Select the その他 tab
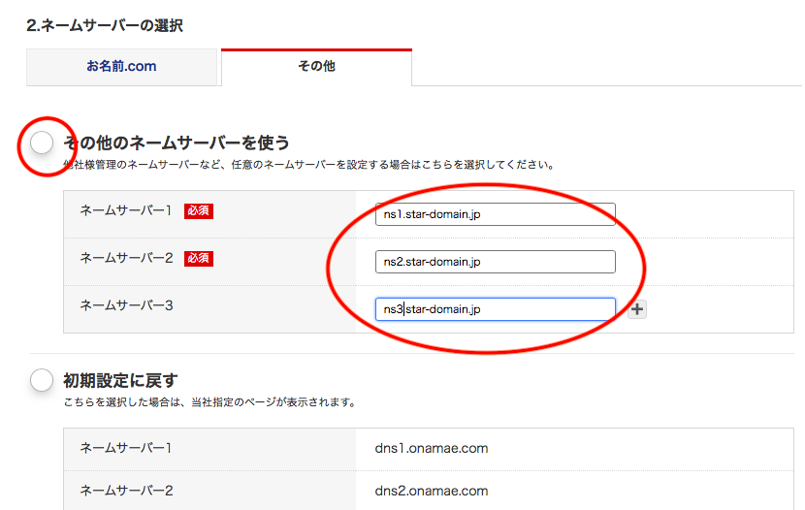Image resolution: width=805 pixels, height=510 pixels. point(316,67)
